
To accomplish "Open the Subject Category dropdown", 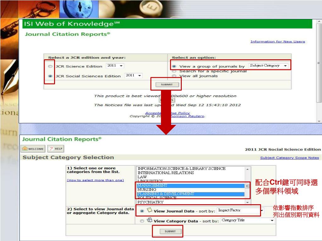I will pyautogui.click(x=269, y=66).
